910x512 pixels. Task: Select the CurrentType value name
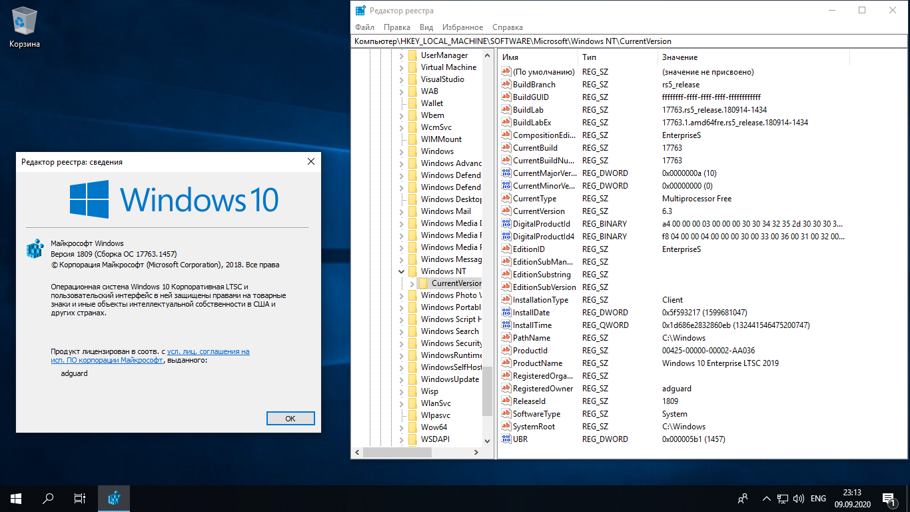click(534, 199)
